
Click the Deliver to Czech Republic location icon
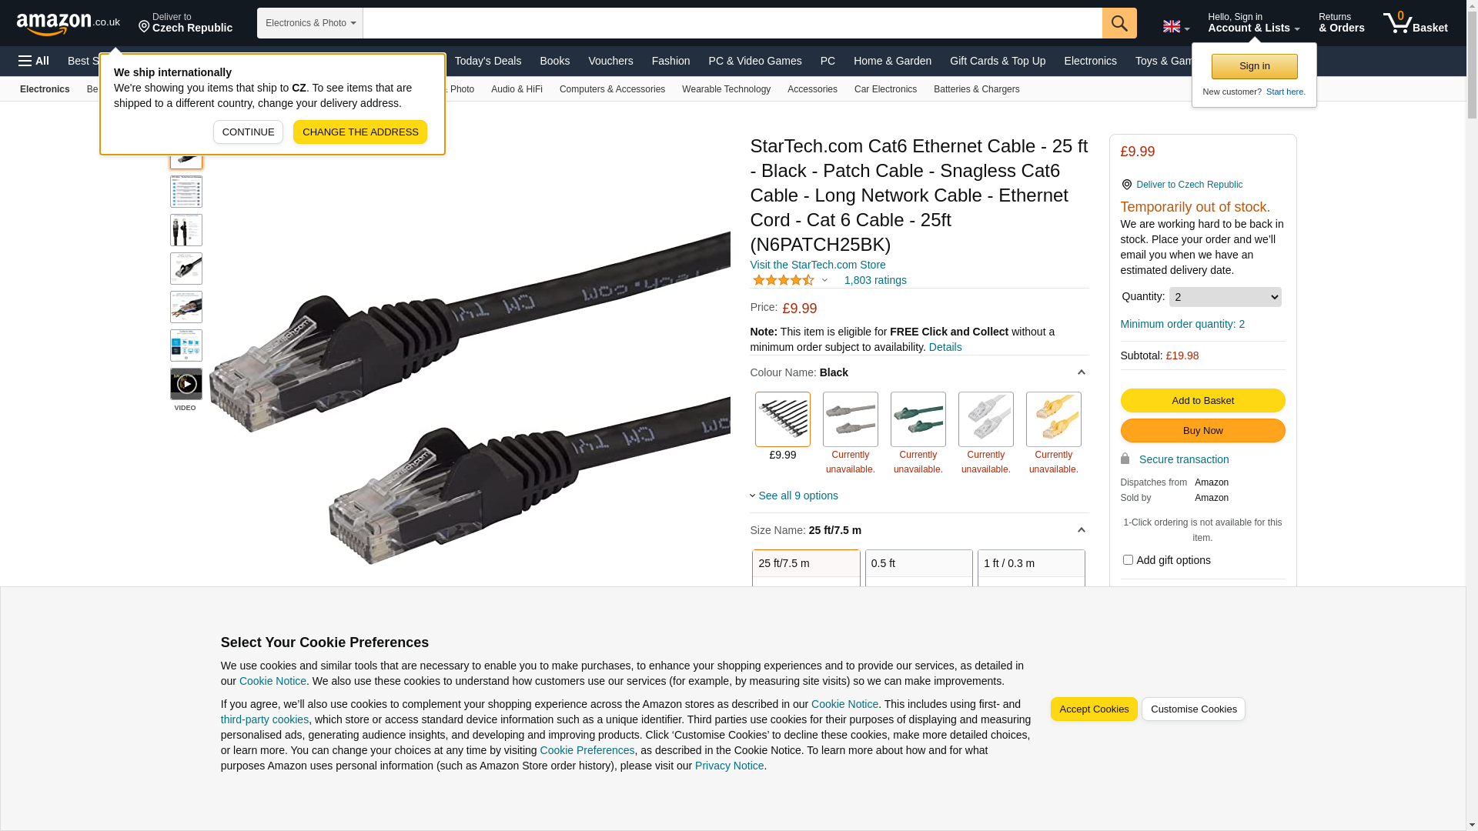tap(1126, 185)
